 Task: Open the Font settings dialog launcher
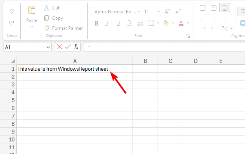pos(188,36)
